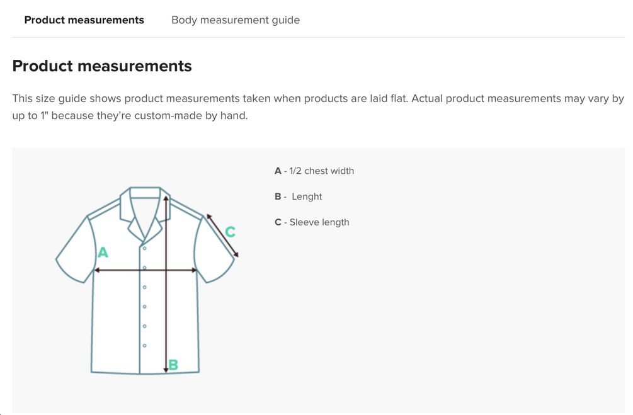Click the 'Product measurements' section heading

(x=102, y=66)
